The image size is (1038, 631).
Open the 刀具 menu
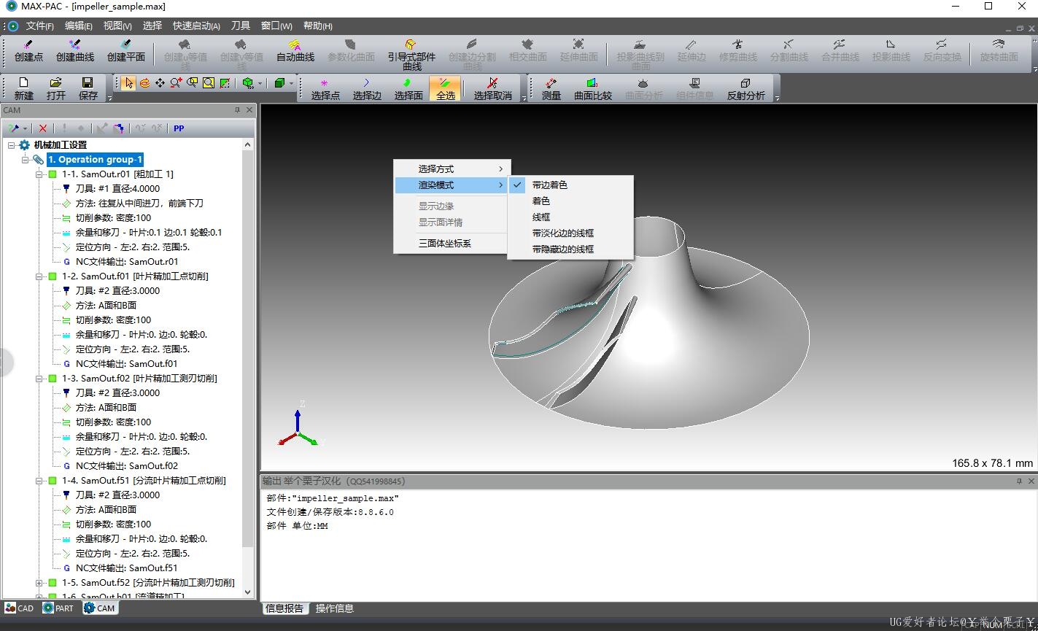(240, 26)
